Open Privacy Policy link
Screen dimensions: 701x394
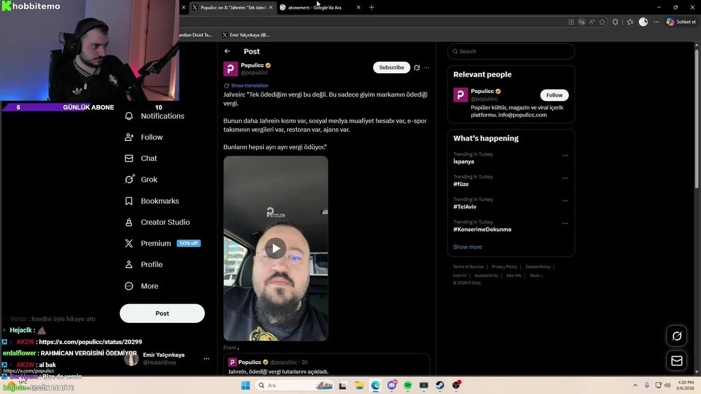(504, 267)
